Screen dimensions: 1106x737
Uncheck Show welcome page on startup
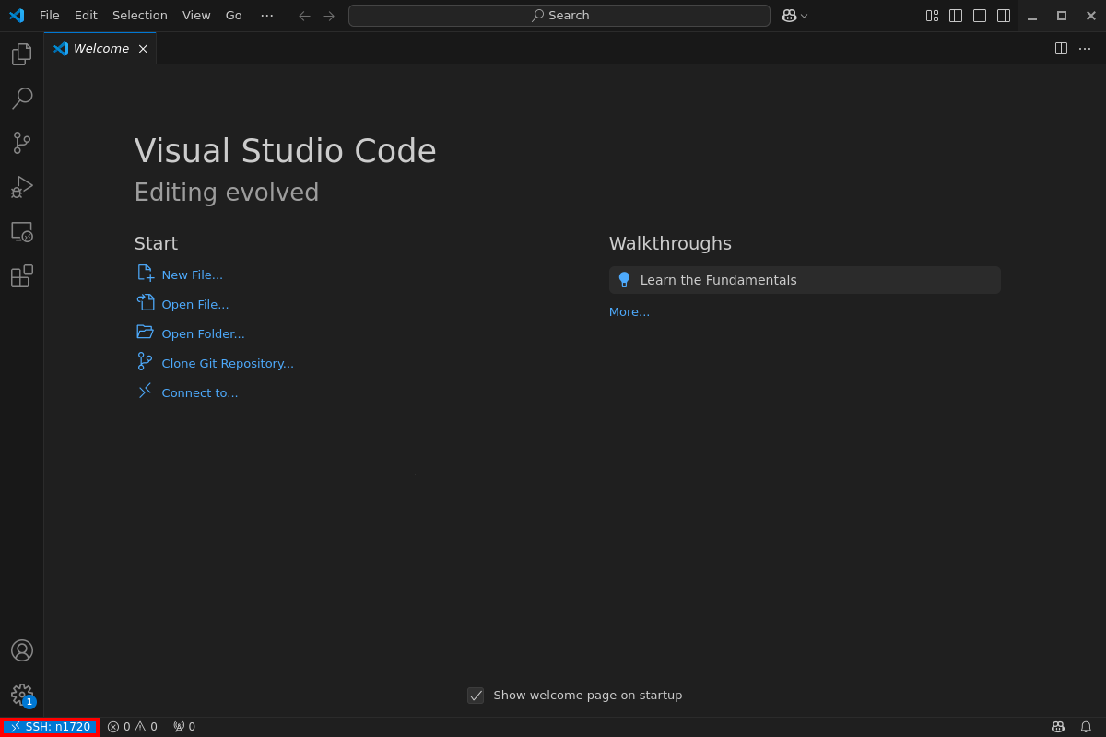476,696
